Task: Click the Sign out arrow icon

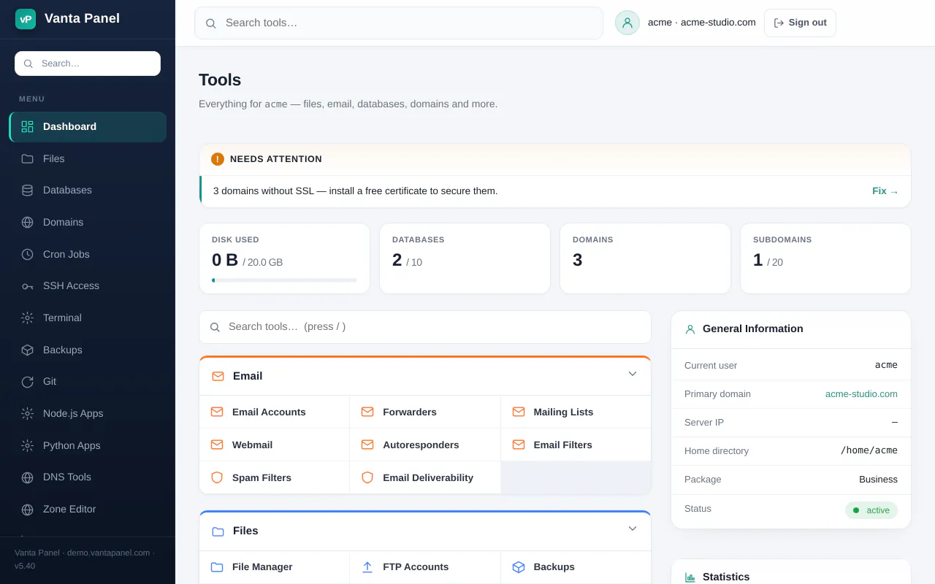Action: pyautogui.click(x=779, y=23)
